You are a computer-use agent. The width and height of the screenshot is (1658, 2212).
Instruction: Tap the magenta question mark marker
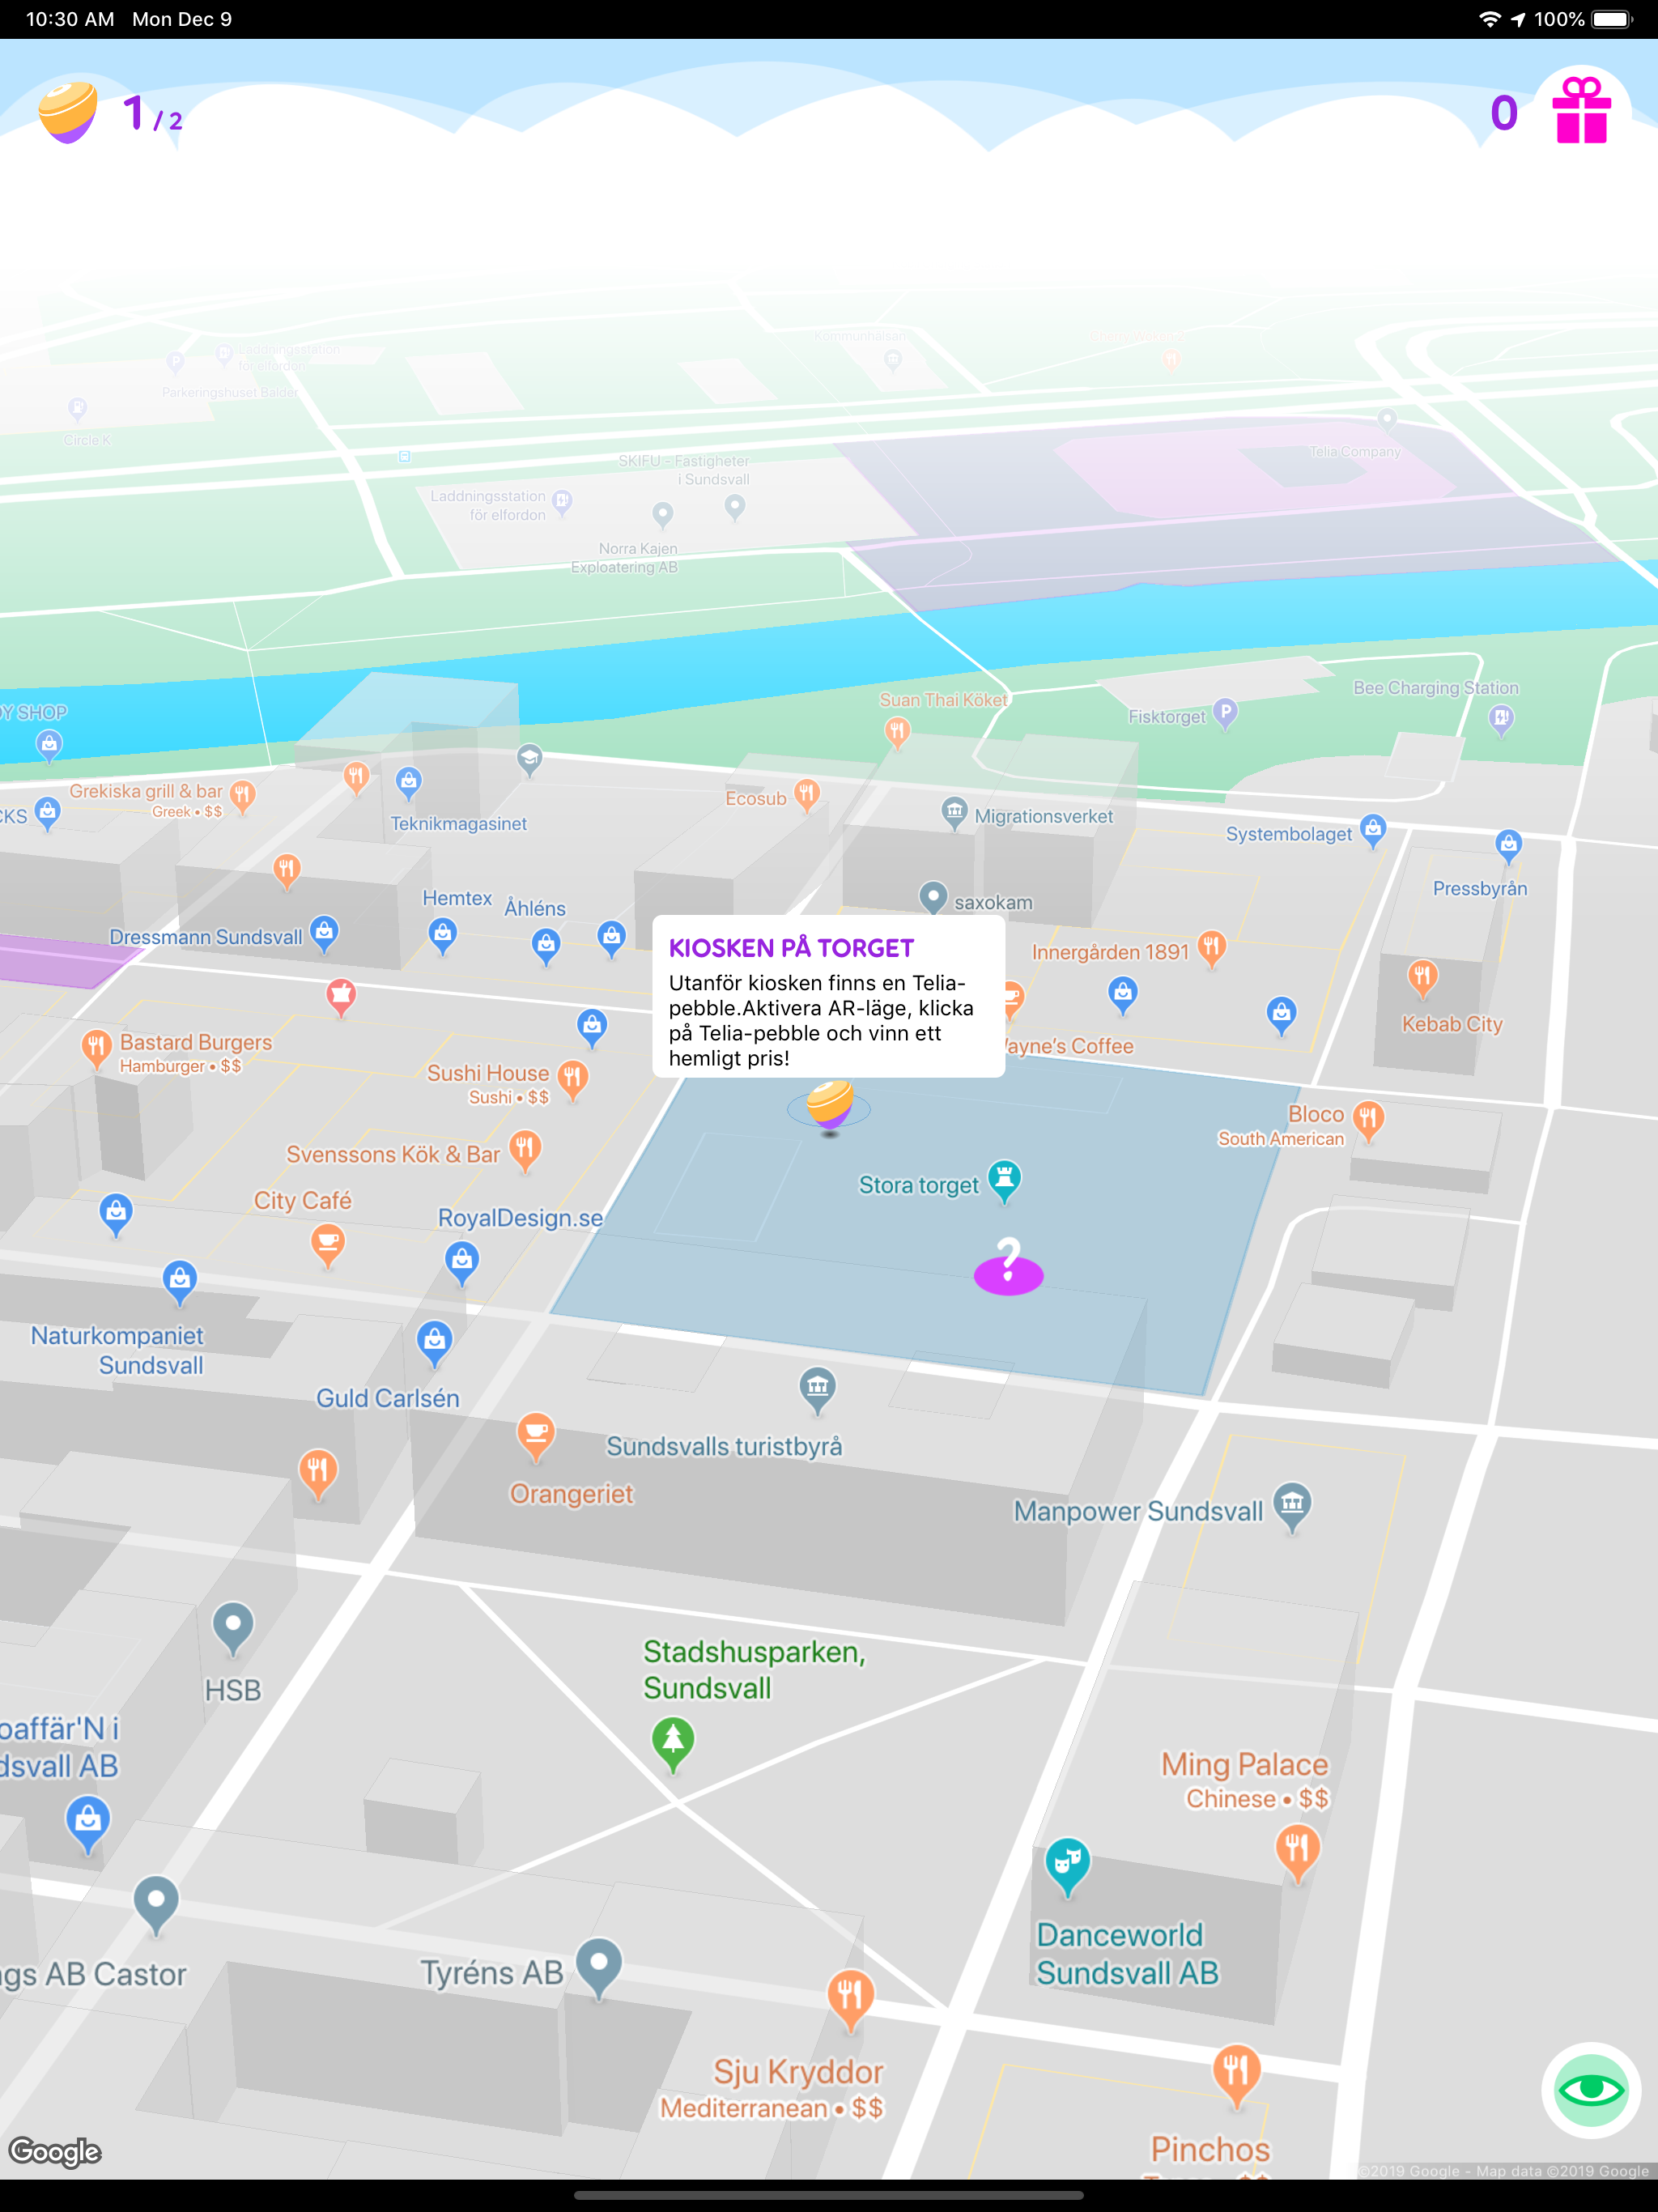tap(1008, 1266)
